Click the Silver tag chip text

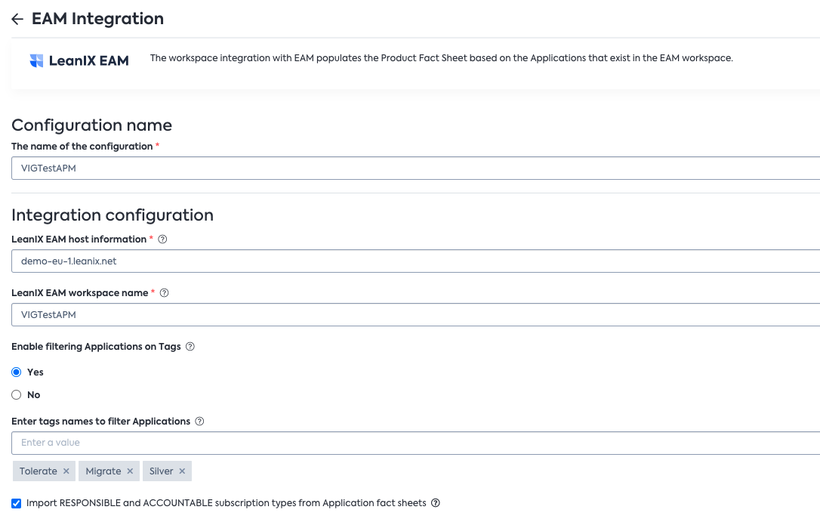point(161,471)
